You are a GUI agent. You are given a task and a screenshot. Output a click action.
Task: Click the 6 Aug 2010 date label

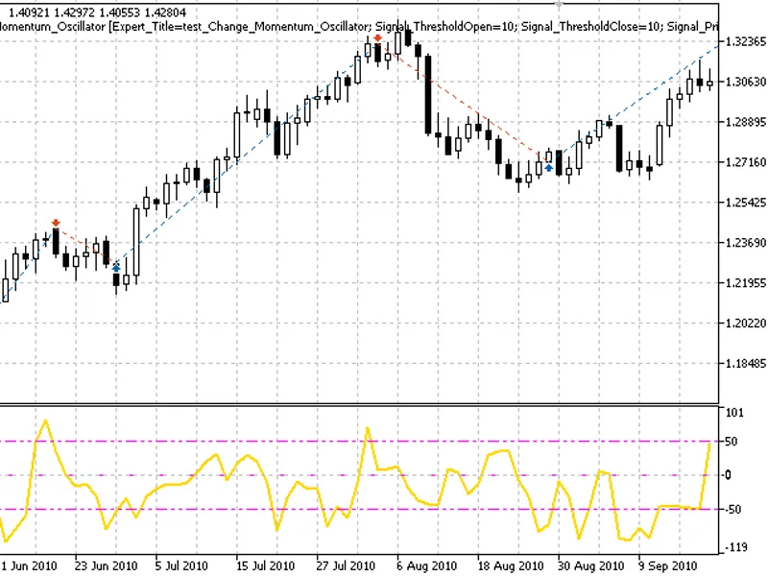426,565
